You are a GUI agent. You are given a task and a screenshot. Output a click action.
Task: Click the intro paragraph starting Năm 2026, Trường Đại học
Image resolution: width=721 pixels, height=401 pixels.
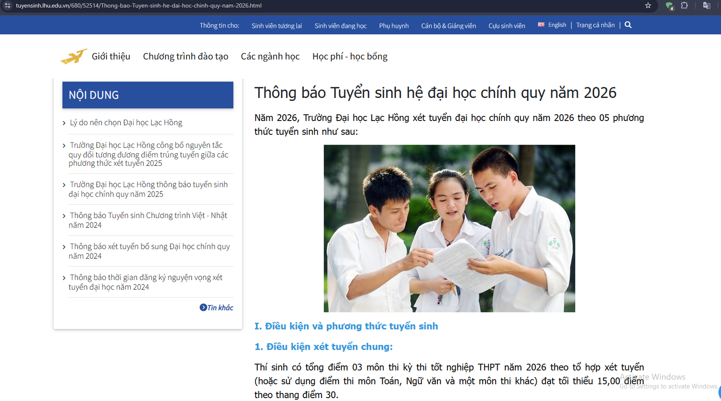449,125
